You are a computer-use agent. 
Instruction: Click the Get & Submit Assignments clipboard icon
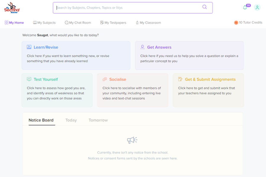pos(180,79)
